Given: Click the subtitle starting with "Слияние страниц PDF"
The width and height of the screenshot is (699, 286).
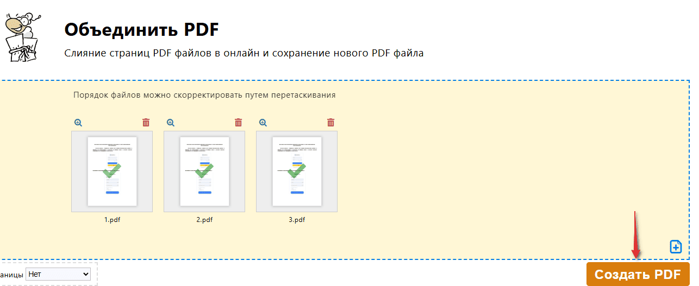Looking at the screenshot, I should click(244, 53).
